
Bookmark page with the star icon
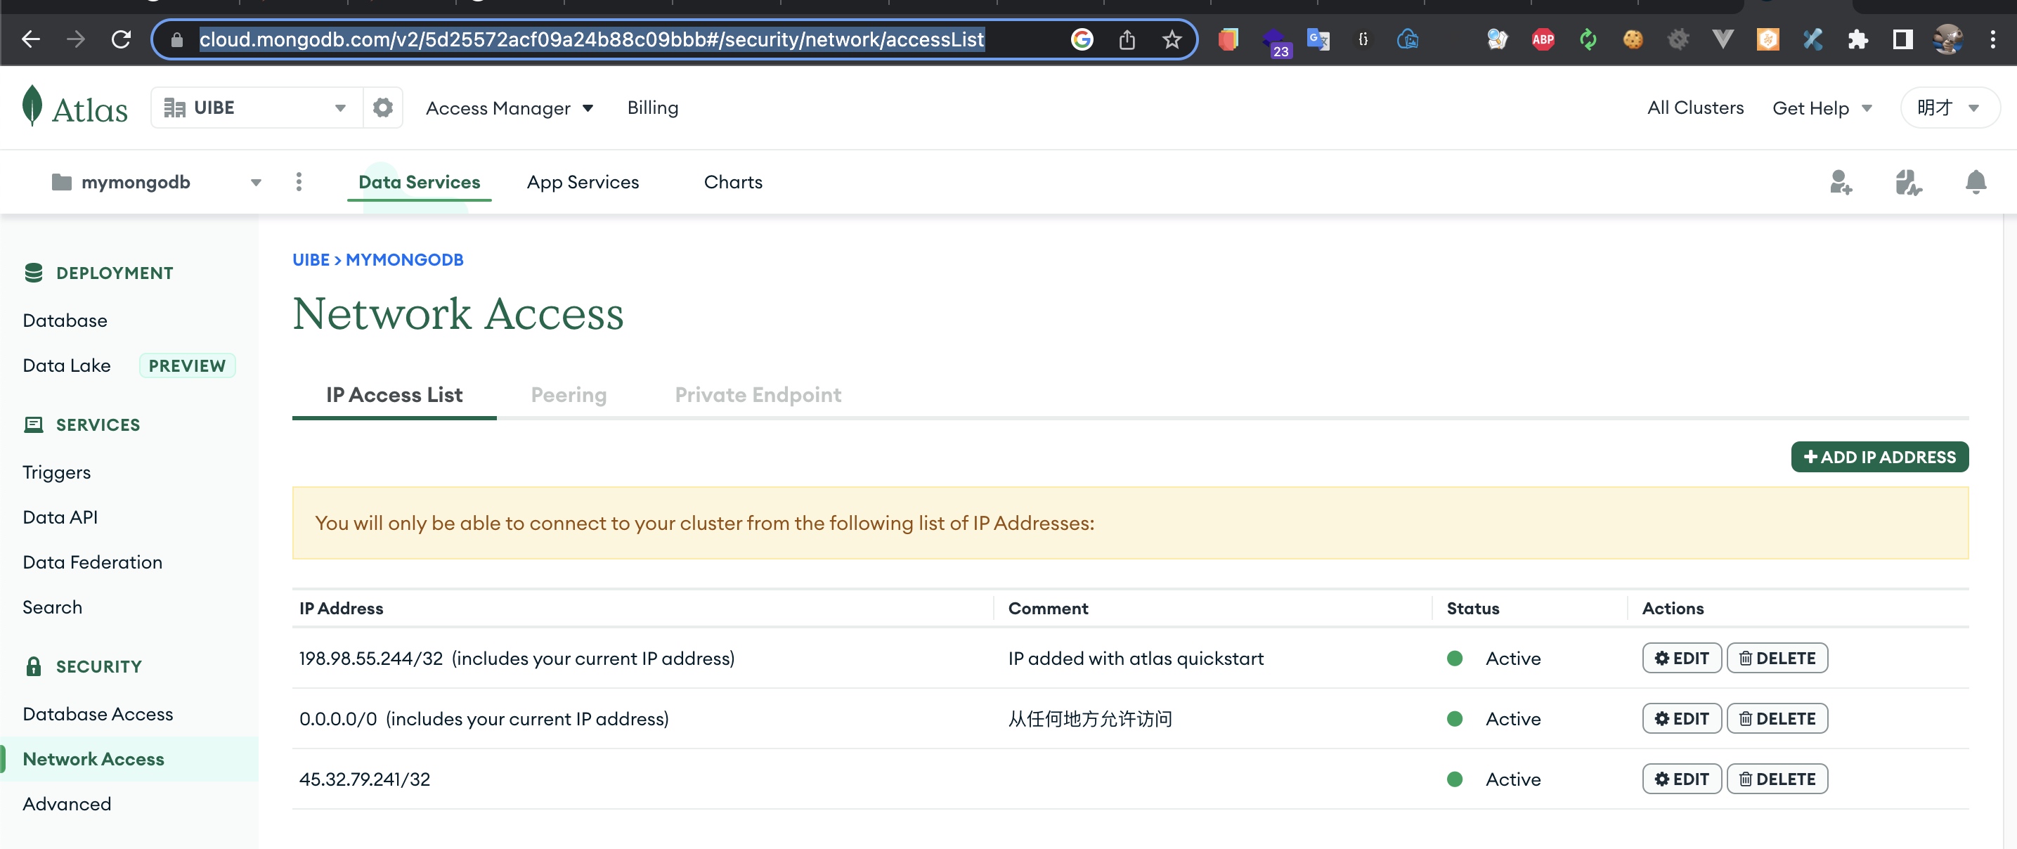click(x=1171, y=39)
